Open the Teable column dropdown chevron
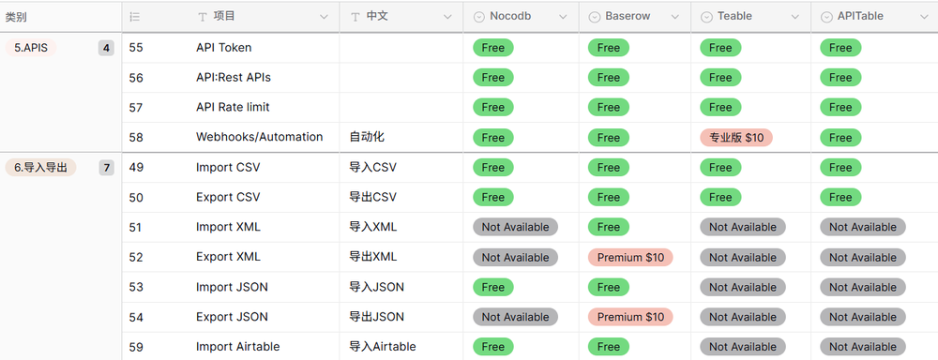 tap(795, 17)
